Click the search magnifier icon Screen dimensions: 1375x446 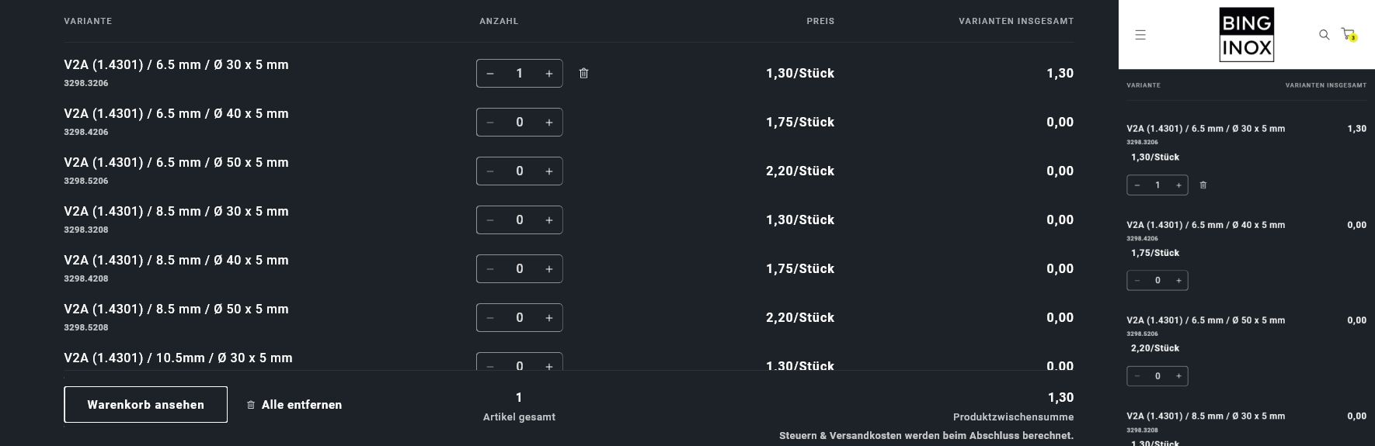coord(1325,35)
